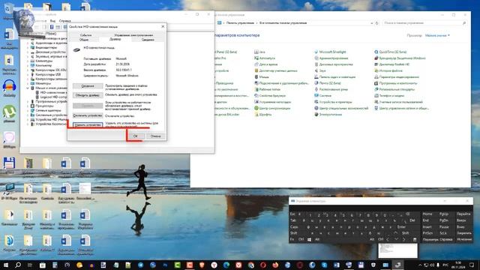The height and width of the screenshot is (270, 480).
Task: Open Устранение неполадок in Control Panel
Action: pyautogui.click(x=273, y=102)
